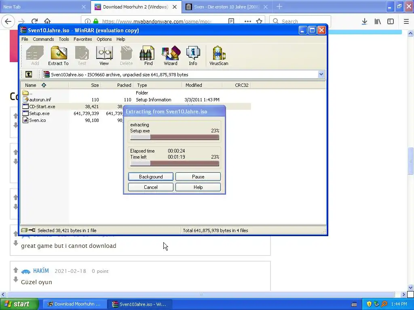Click the password key icon in WinRAR status bar
The width and height of the screenshot is (414, 310).
[x=32, y=230]
